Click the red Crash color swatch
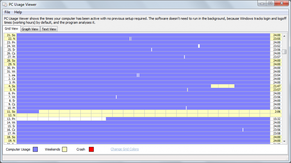291x163 pixels. pyautogui.click(x=91, y=149)
